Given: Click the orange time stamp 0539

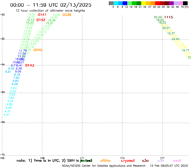Looking at the screenshot, I should point(67,15).
